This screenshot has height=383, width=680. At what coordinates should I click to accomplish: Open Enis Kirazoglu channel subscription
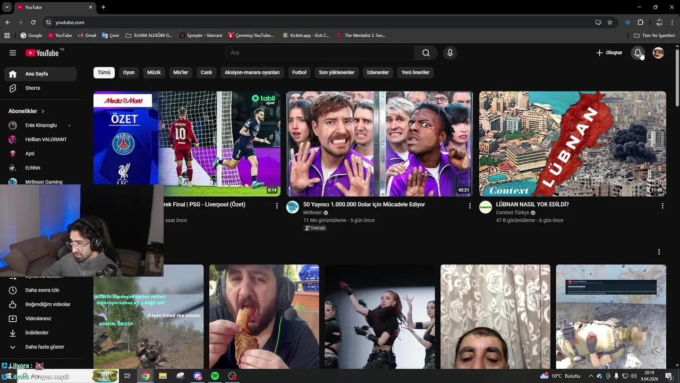(40, 126)
